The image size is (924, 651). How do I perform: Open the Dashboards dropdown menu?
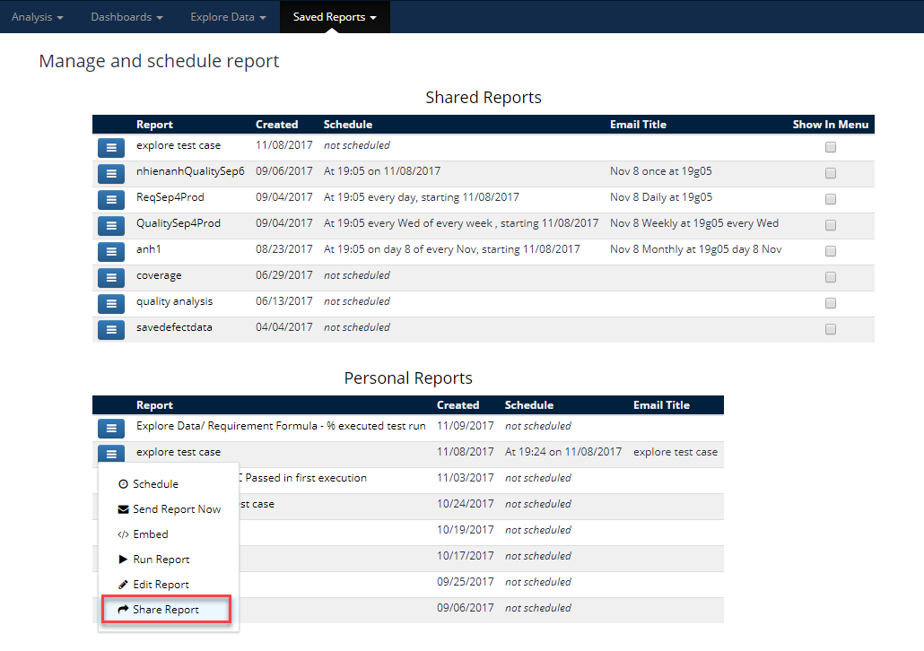pos(126,17)
